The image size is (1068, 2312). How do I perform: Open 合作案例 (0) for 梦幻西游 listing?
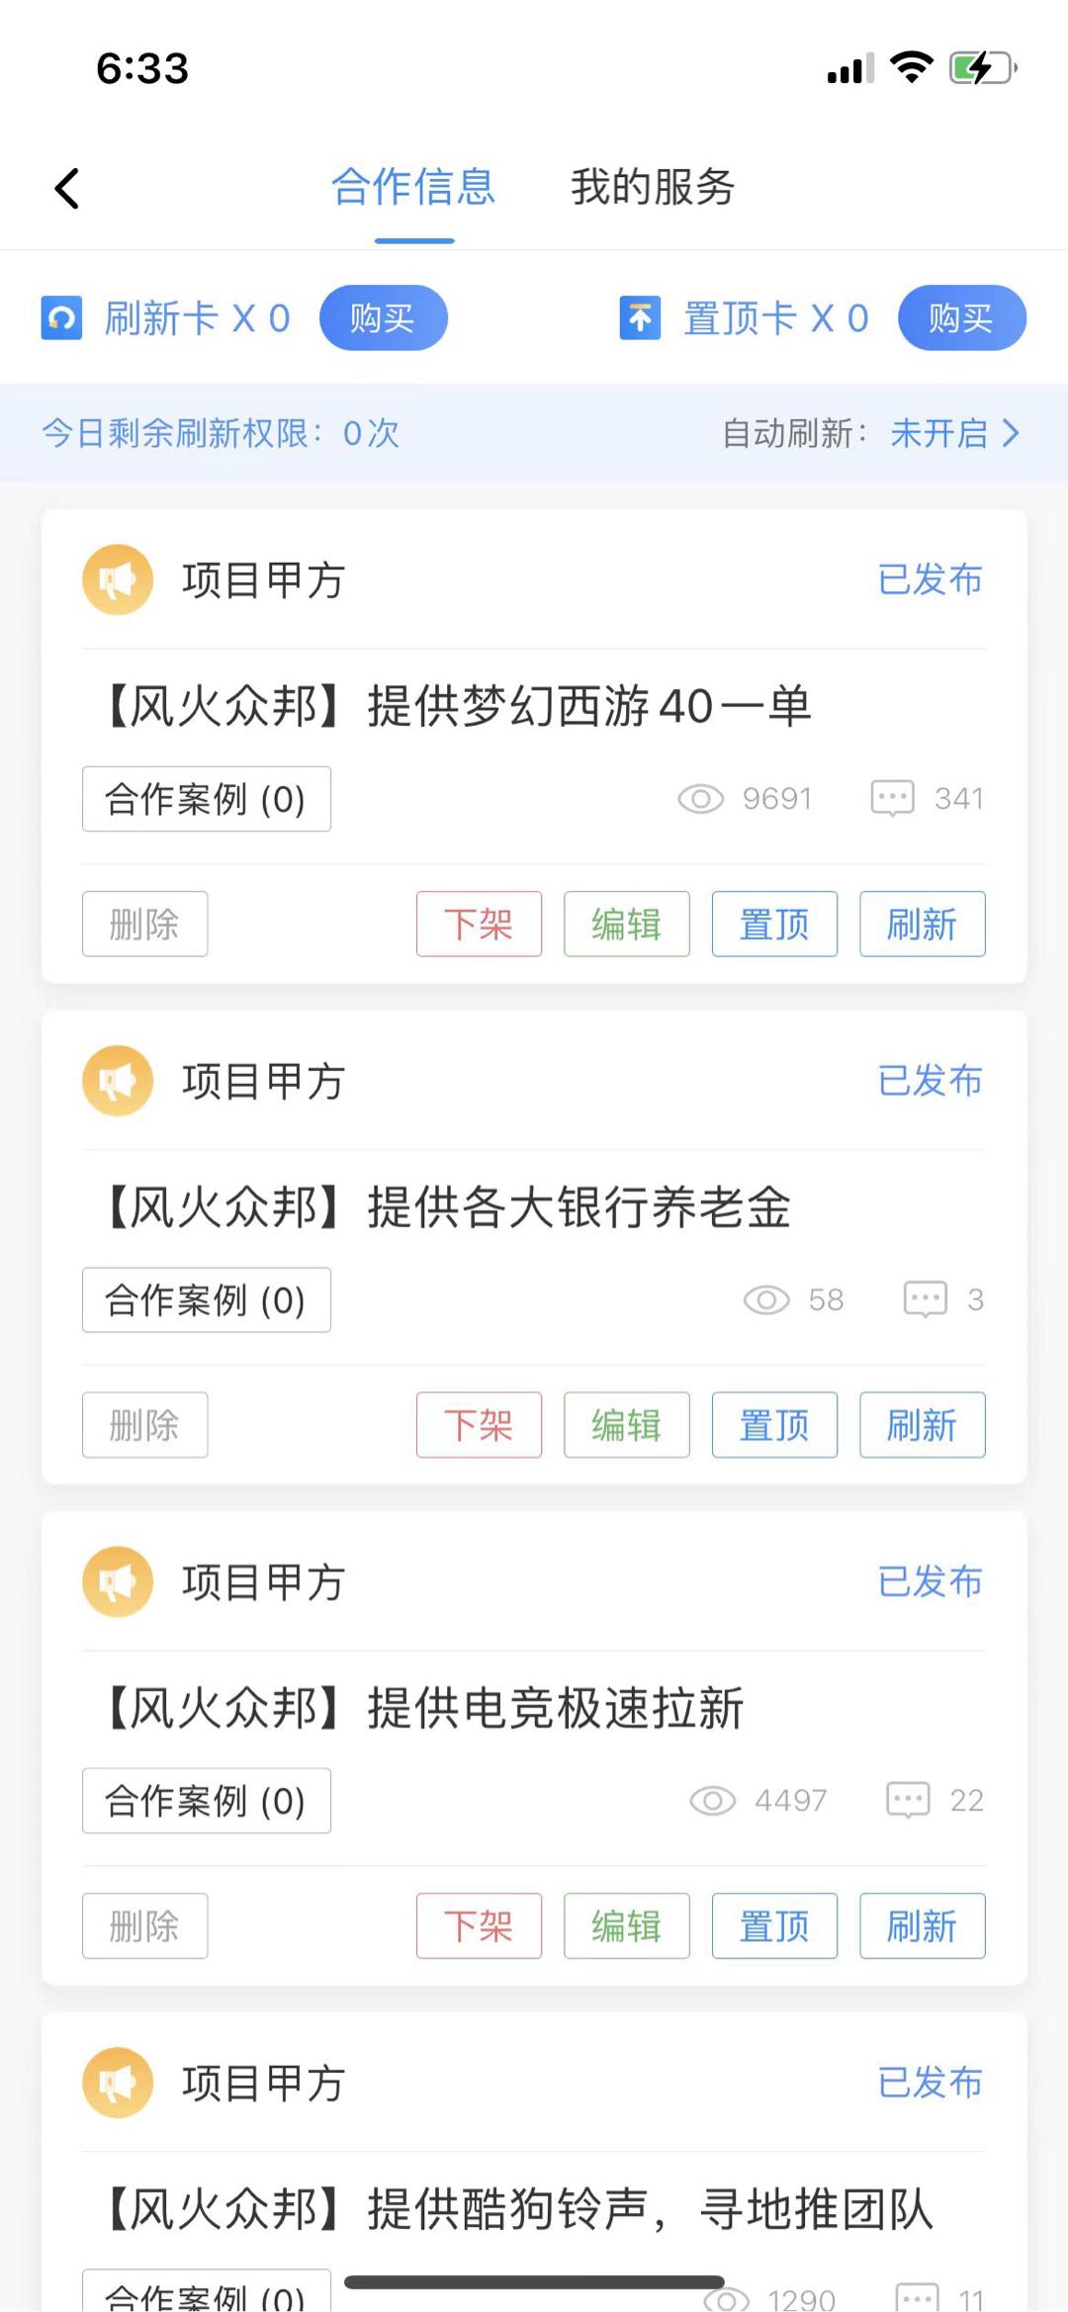[206, 799]
